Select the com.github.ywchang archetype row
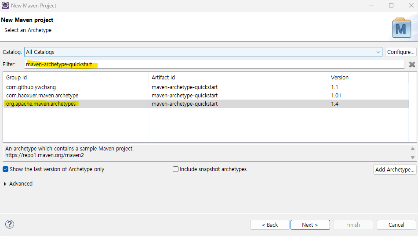Image resolution: width=418 pixels, height=236 pixels. click(x=206, y=87)
